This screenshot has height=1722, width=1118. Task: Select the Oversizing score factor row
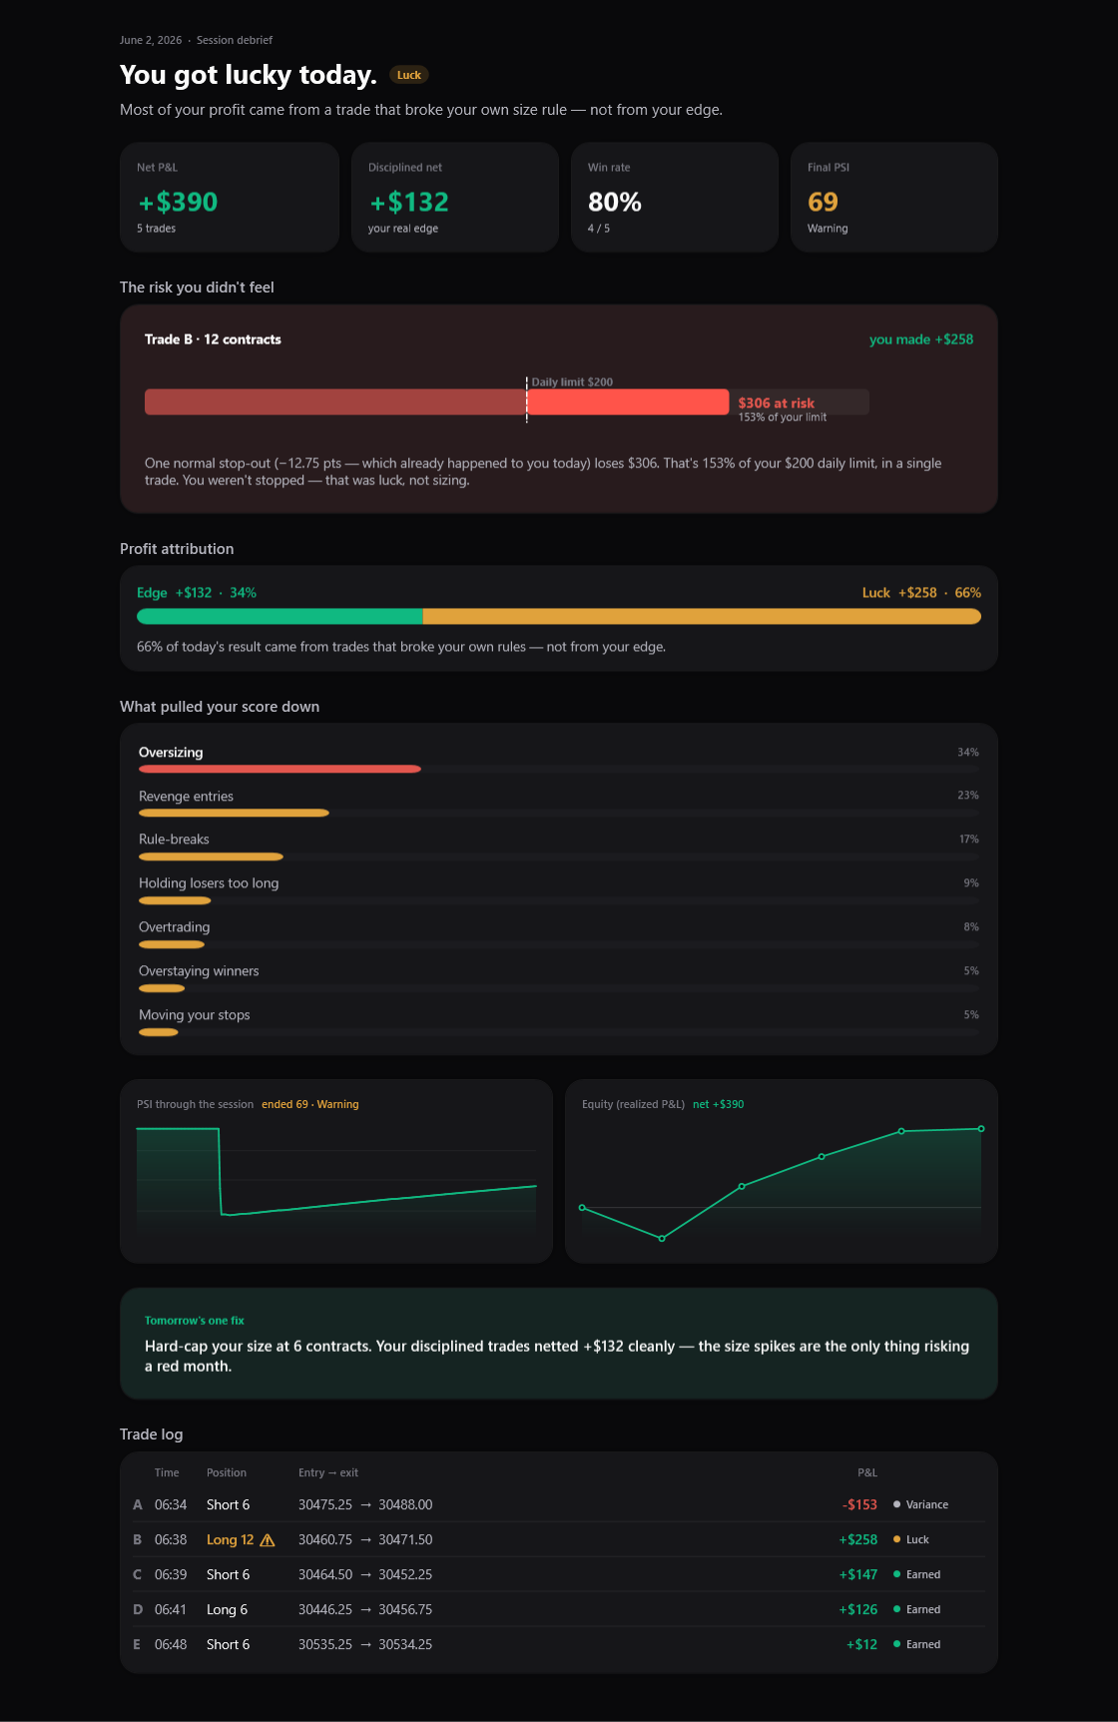559,760
